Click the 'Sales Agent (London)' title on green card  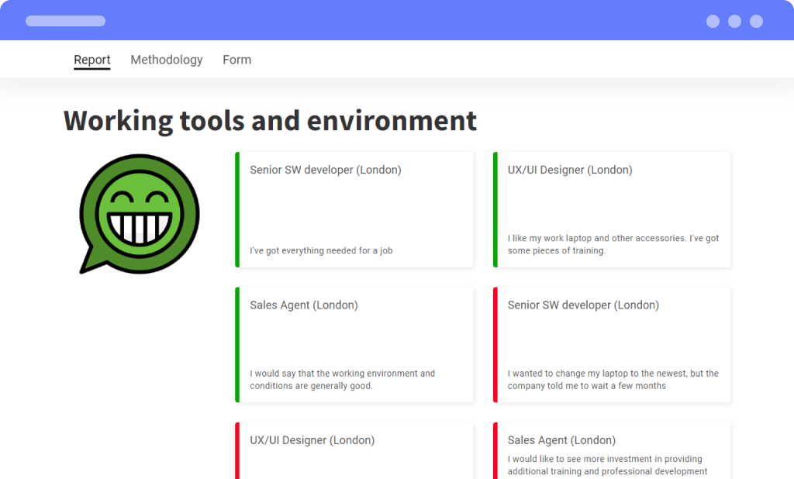tap(304, 305)
